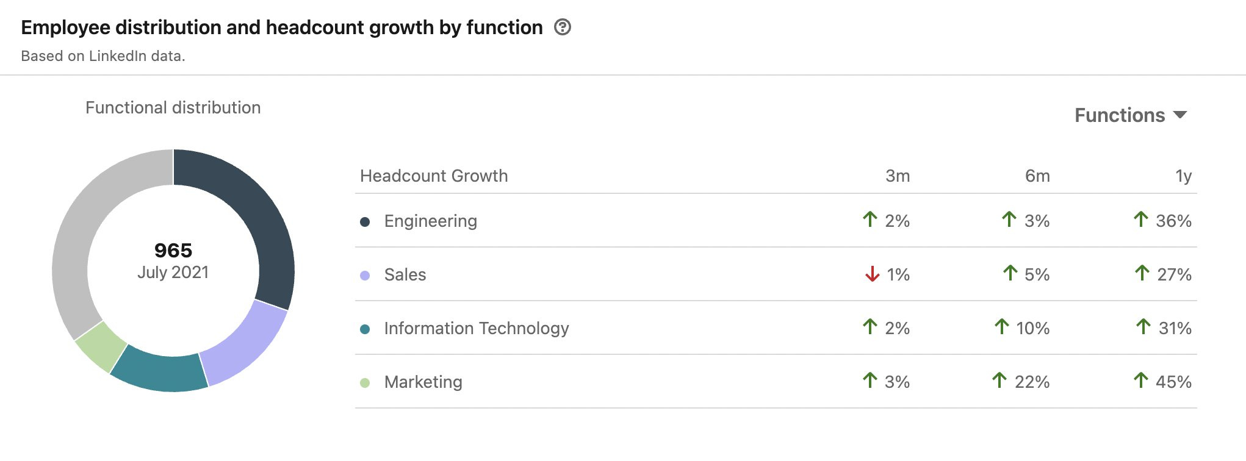Click the Functions dropdown arrow
Image resolution: width=1246 pixels, height=461 pixels.
pyautogui.click(x=1180, y=115)
